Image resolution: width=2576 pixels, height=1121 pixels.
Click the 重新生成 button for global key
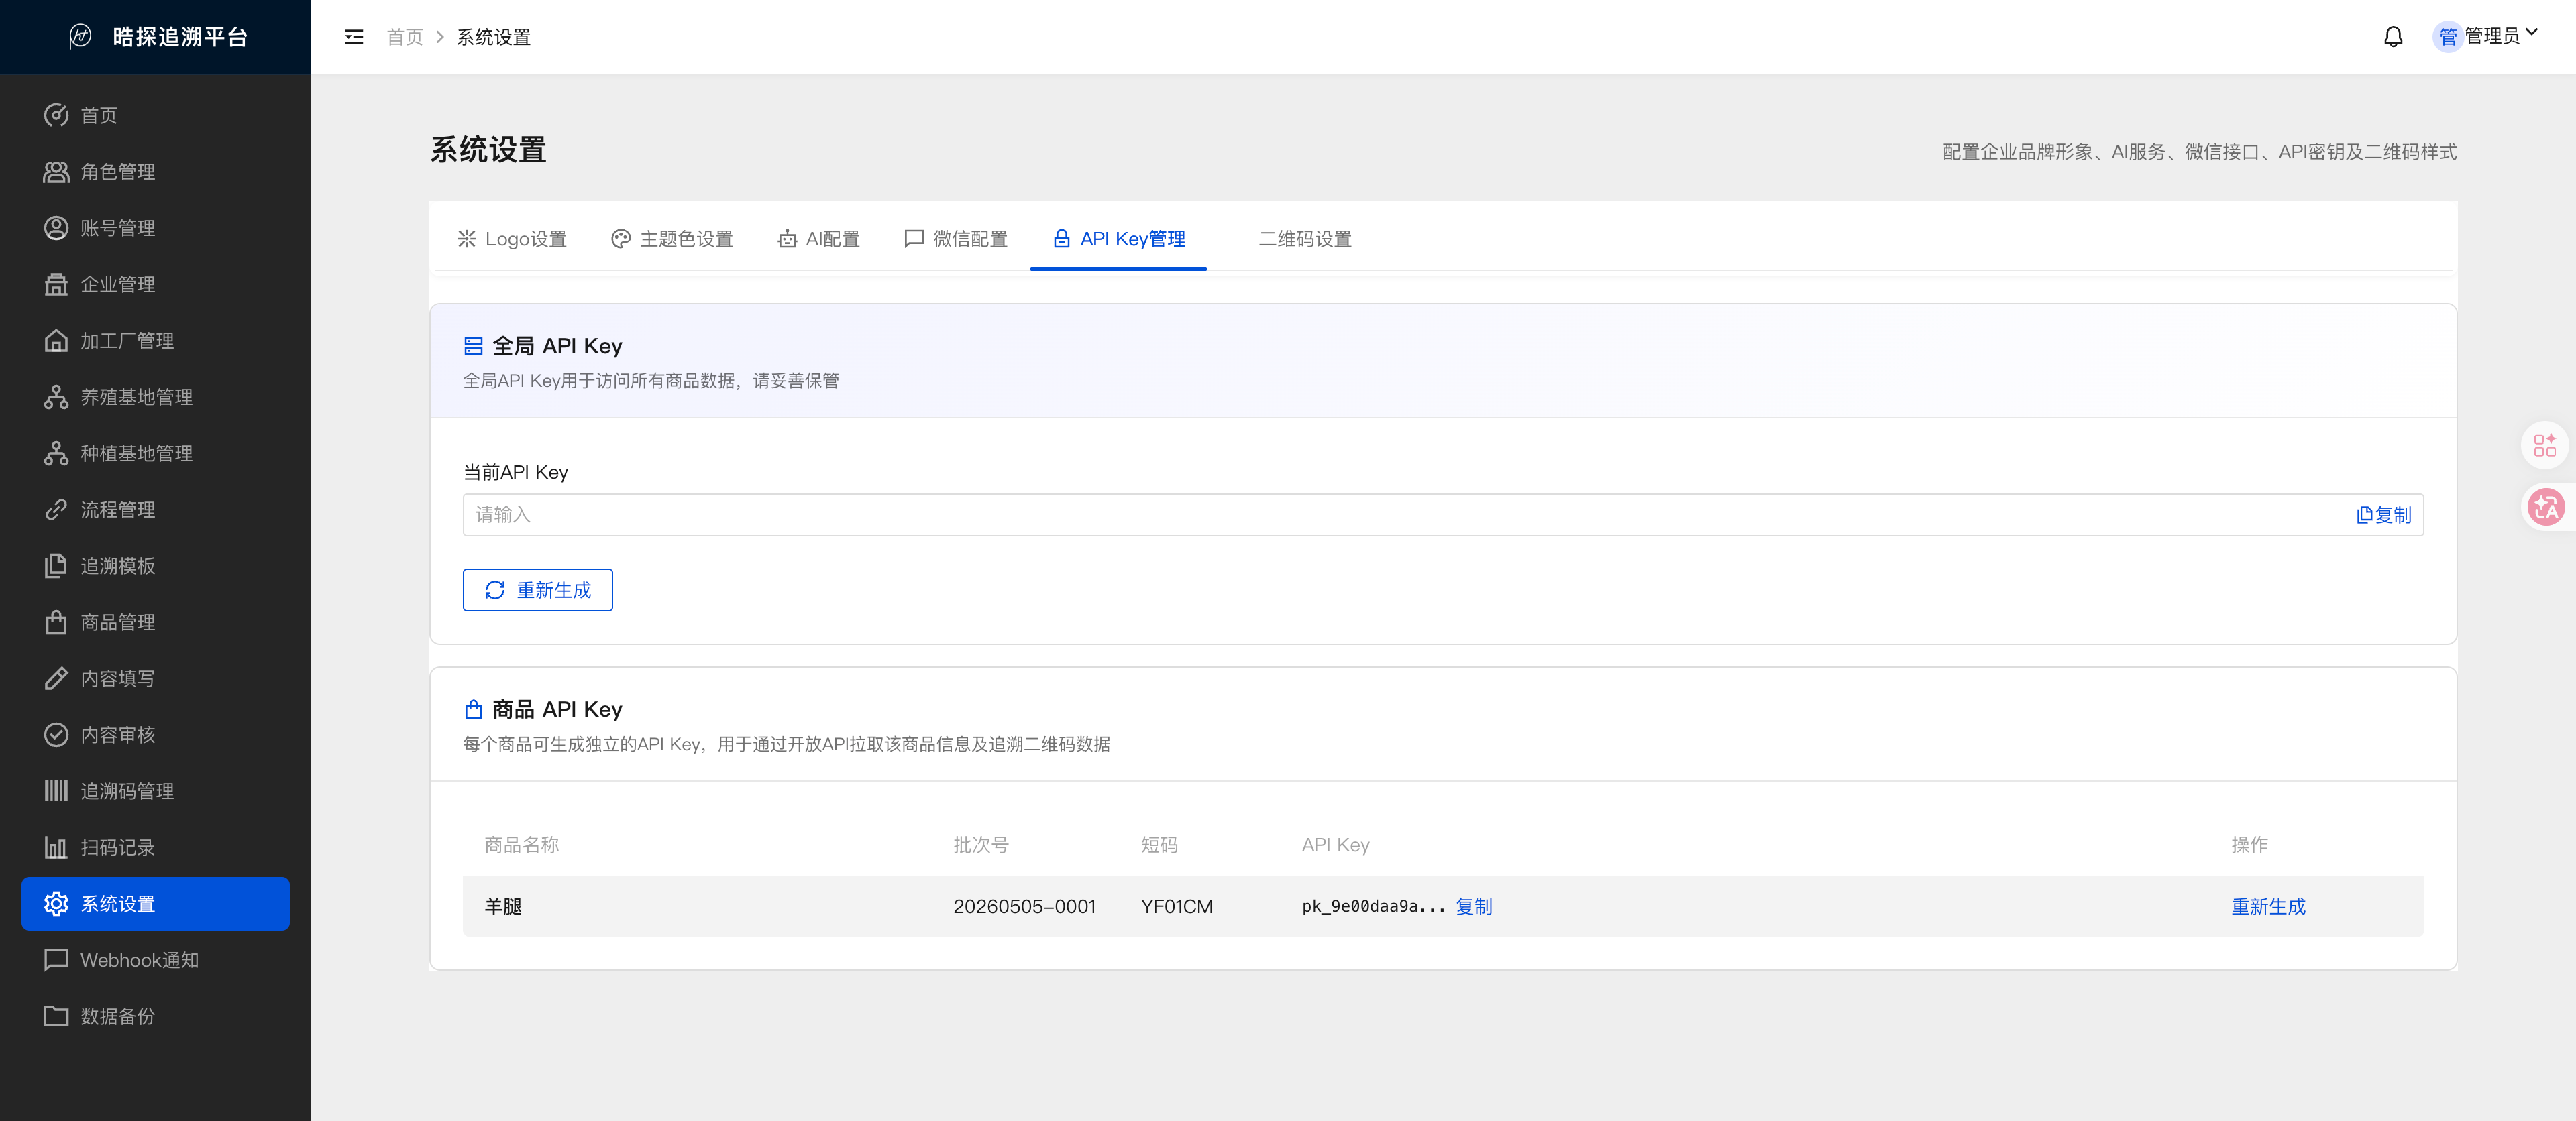tap(538, 591)
